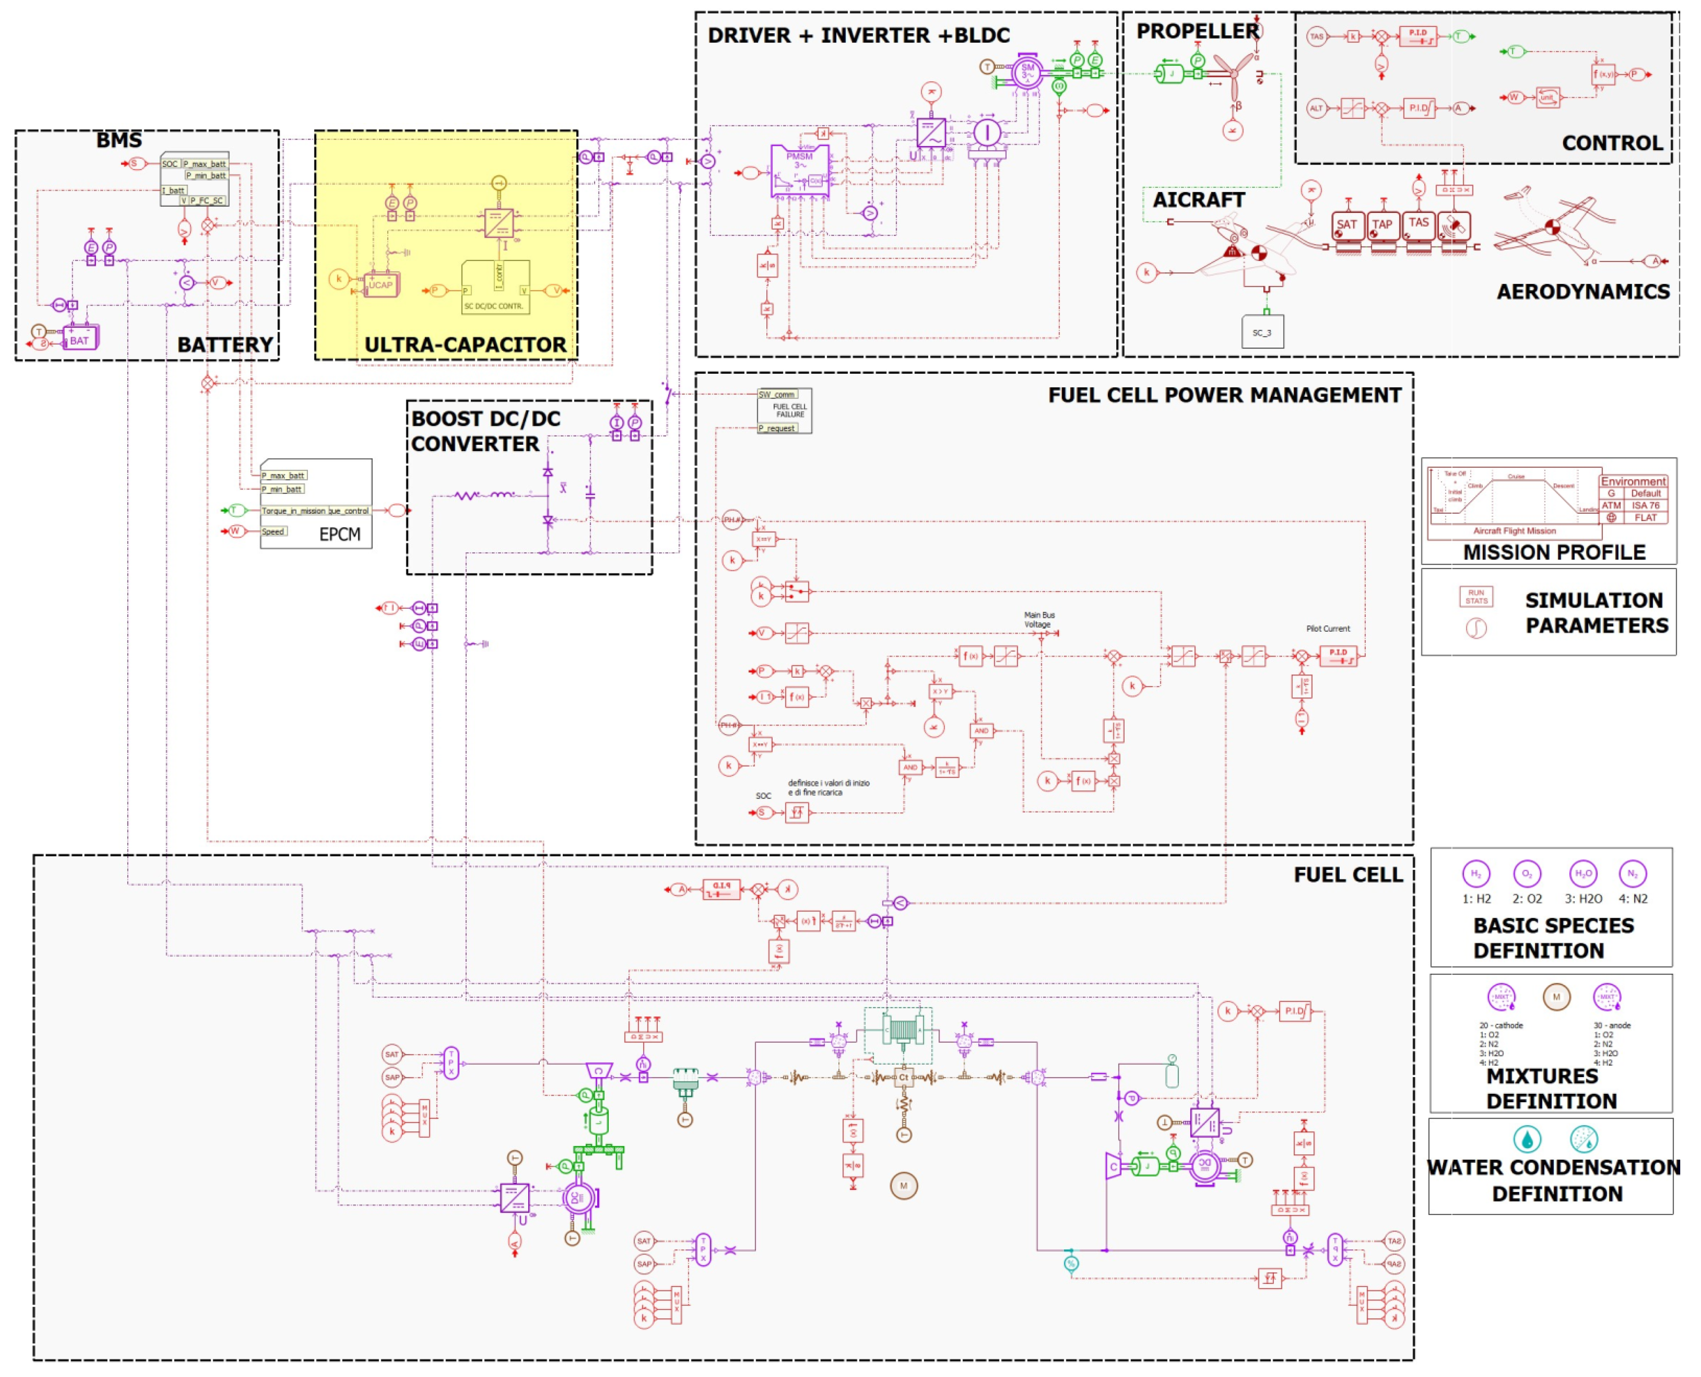1701x1377 pixels.
Task: Select the N2 species definition icon
Action: [1633, 874]
